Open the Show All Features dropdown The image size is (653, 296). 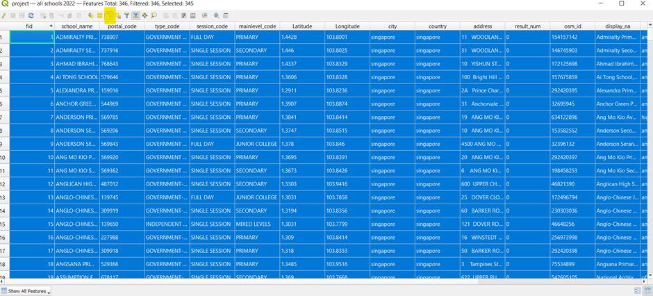tap(26, 291)
